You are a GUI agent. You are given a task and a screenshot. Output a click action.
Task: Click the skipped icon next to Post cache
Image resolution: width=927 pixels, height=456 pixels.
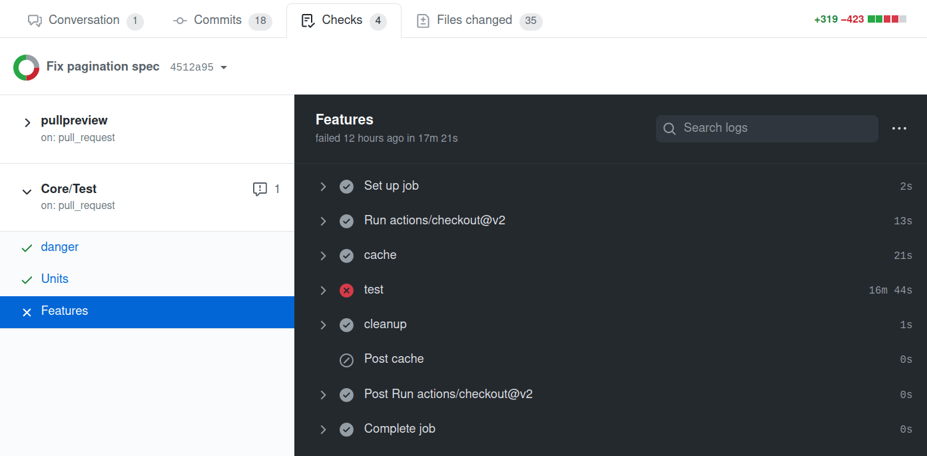pyautogui.click(x=346, y=360)
